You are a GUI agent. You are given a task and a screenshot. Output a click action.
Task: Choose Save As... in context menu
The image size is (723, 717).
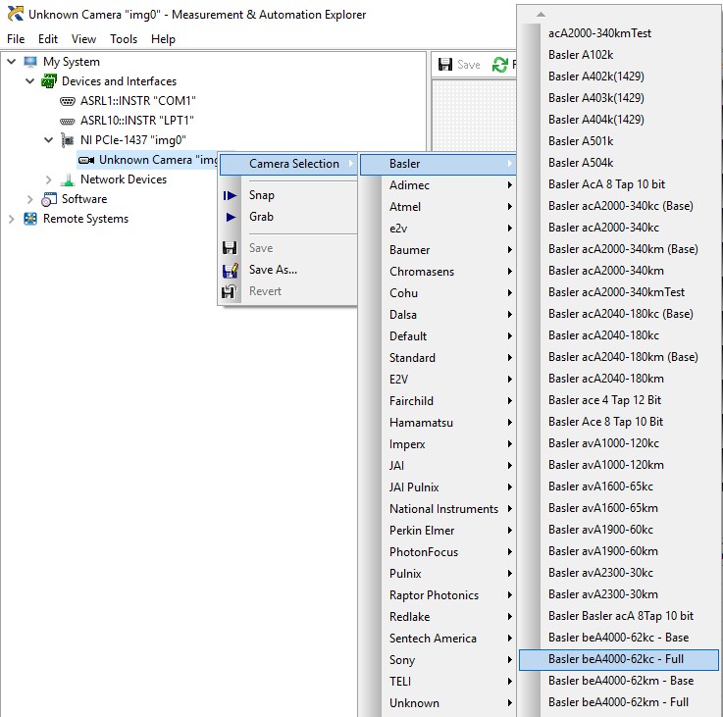pos(288,270)
